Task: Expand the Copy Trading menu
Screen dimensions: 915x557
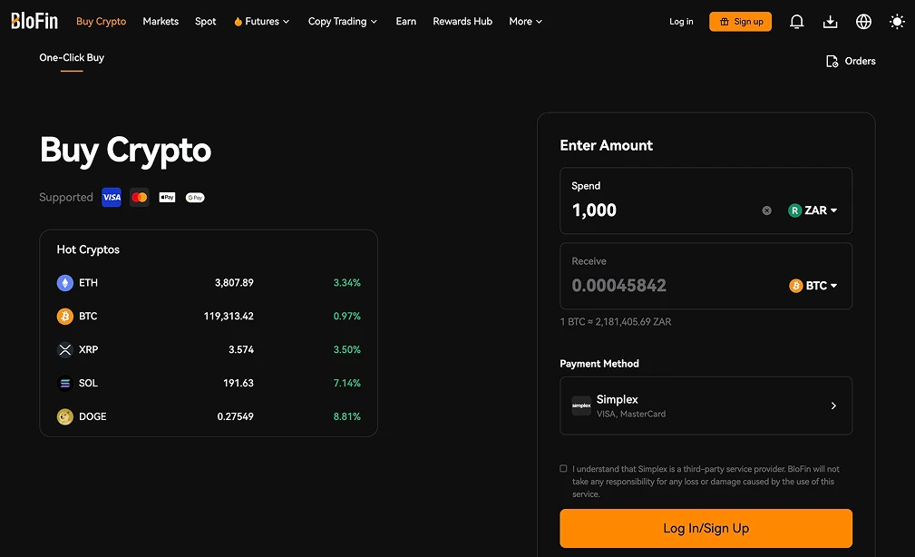Action: coord(343,22)
